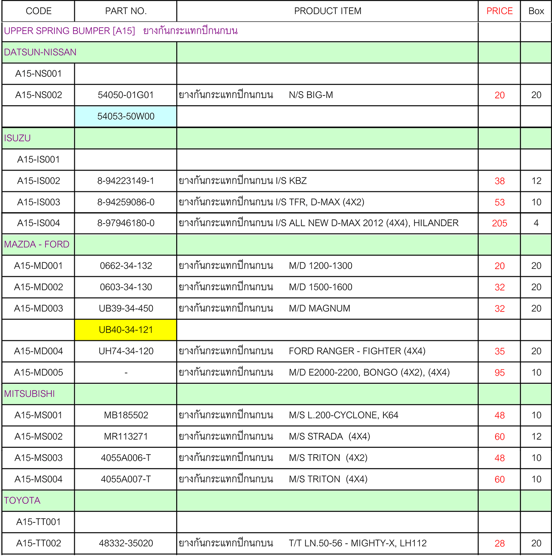Click price 95 in the A15-MD005 row
The width and height of the screenshot is (552, 556).
(499, 373)
